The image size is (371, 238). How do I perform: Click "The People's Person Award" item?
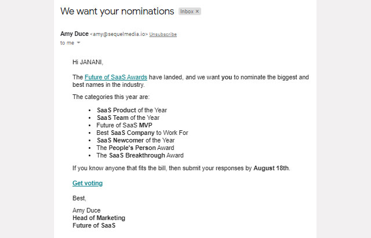point(135,148)
